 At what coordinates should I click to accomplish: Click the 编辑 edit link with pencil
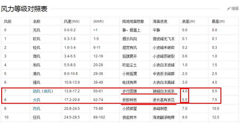coord(233,8)
